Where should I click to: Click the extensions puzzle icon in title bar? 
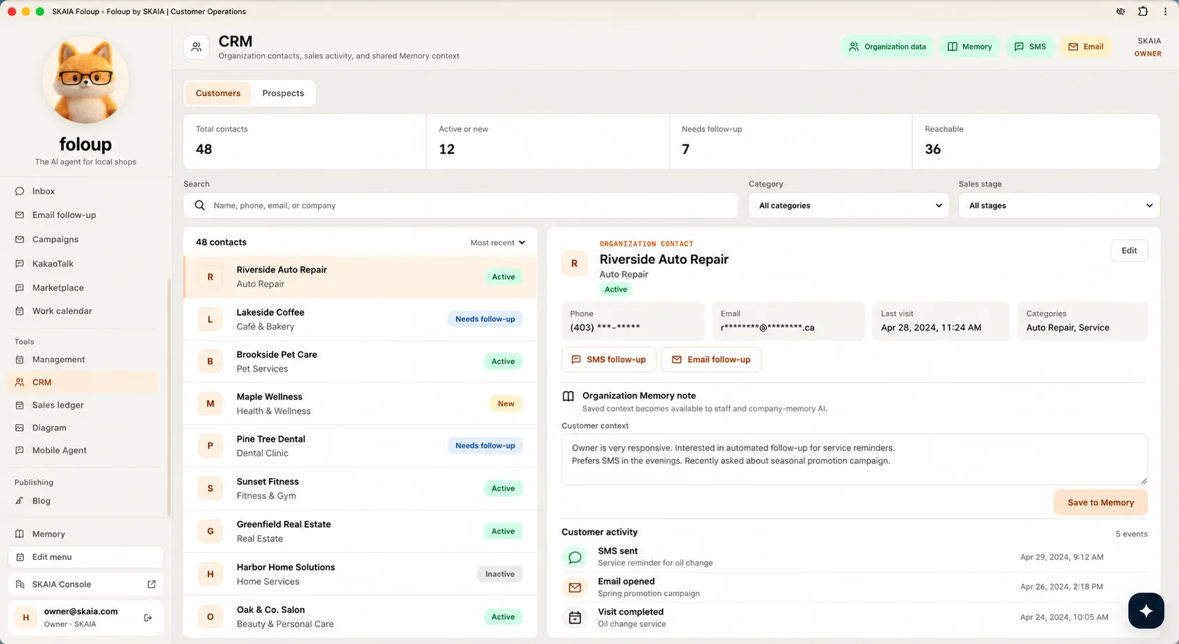[1143, 11]
